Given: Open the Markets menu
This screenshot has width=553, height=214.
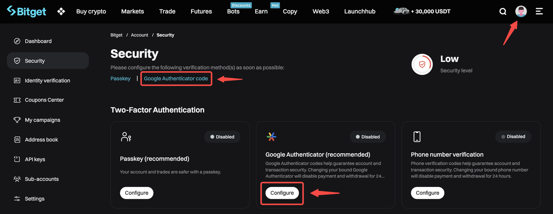Looking at the screenshot, I should coord(133,12).
